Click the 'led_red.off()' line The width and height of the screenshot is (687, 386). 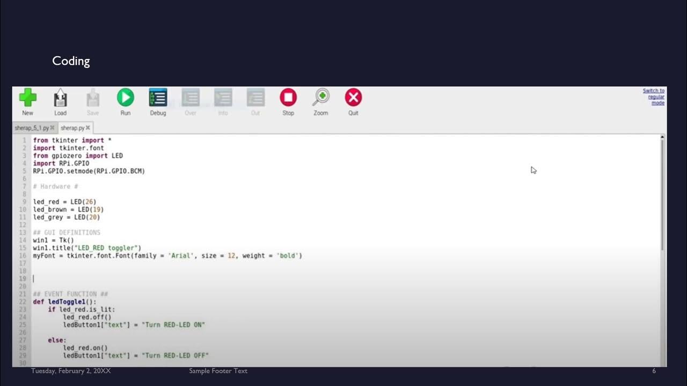[x=87, y=317]
